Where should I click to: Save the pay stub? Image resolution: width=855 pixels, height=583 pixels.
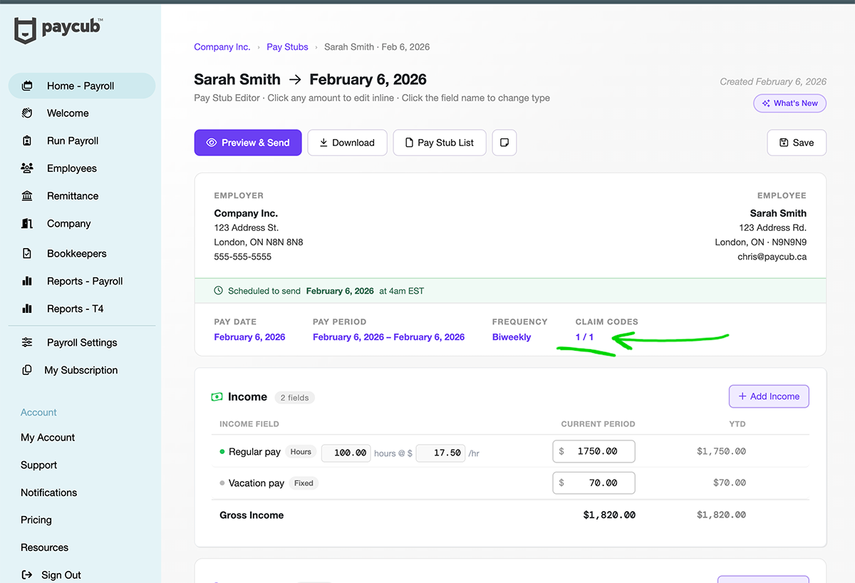(797, 143)
